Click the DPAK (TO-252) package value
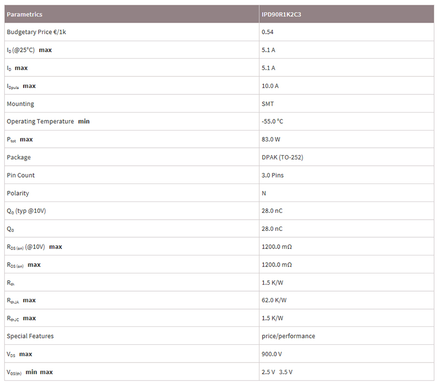This screenshot has width=440, height=385. click(x=283, y=158)
